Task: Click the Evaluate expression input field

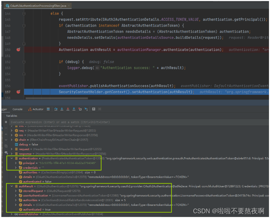Action: tap(101, 122)
